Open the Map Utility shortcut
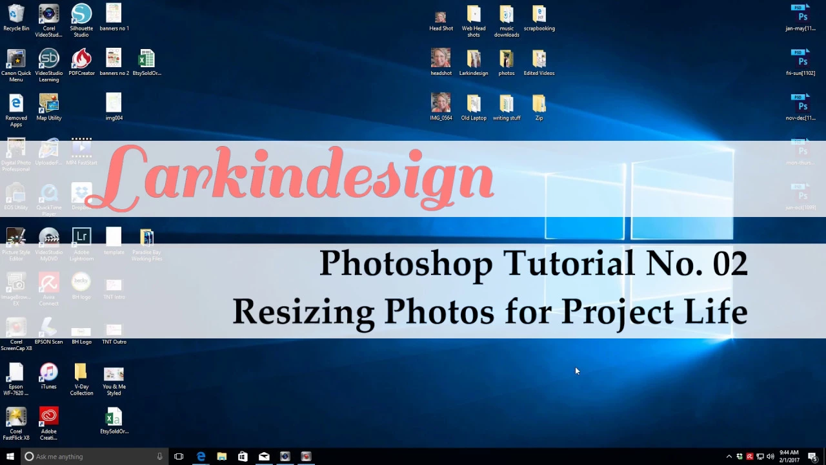 coord(48,107)
